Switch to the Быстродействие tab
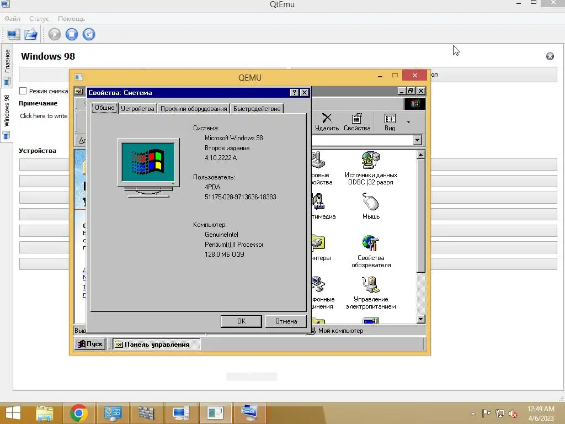 point(257,109)
